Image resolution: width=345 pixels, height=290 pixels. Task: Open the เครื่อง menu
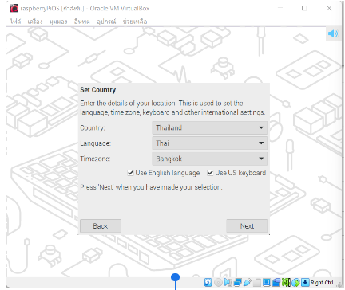coord(35,22)
